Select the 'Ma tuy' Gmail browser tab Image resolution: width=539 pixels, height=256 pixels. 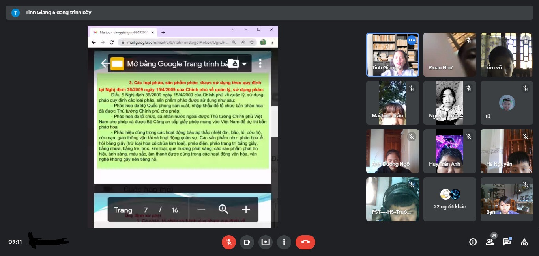coord(123,32)
